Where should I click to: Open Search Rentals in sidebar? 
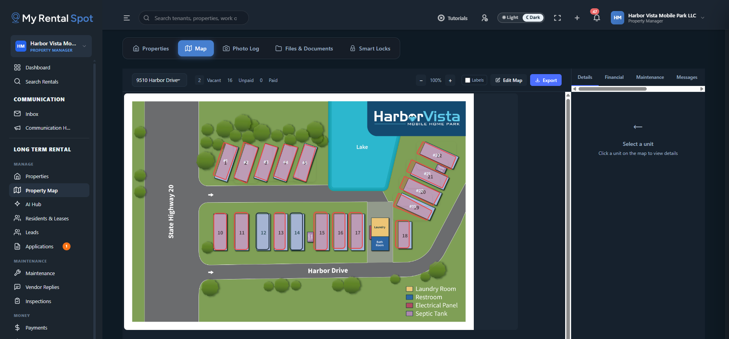point(49,82)
